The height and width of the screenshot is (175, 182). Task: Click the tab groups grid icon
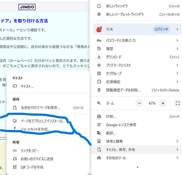99,74
